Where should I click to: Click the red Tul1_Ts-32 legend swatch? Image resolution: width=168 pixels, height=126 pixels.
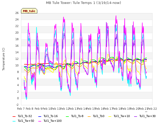coord(14,116)
